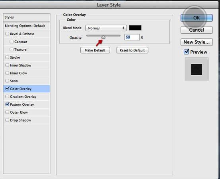
Task: Select the Bevel & Emboss label
Action: pos(22,34)
